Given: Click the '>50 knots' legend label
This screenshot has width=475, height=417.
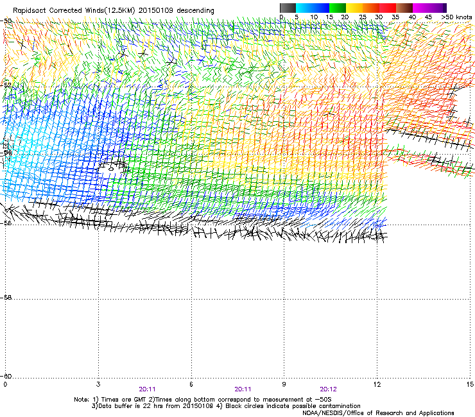Looking at the screenshot, I should pyautogui.click(x=456, y=17).
